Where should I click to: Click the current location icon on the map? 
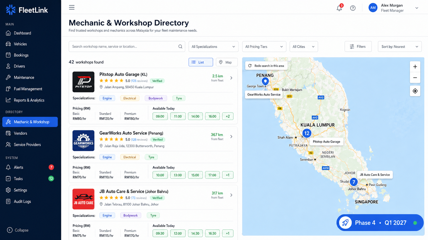tap(415, 91)
